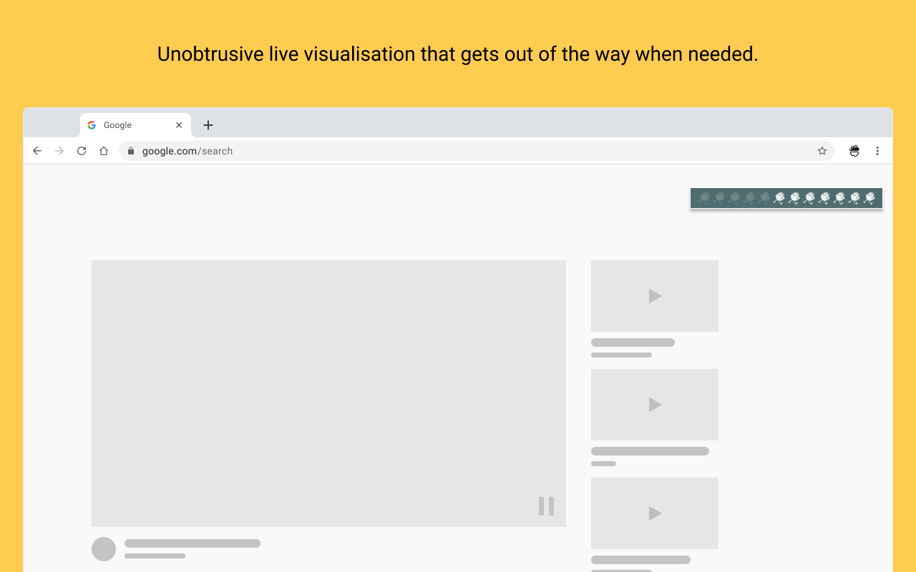
Task: Go back using the browser back arrow
Action: click(x=37, y=151)
